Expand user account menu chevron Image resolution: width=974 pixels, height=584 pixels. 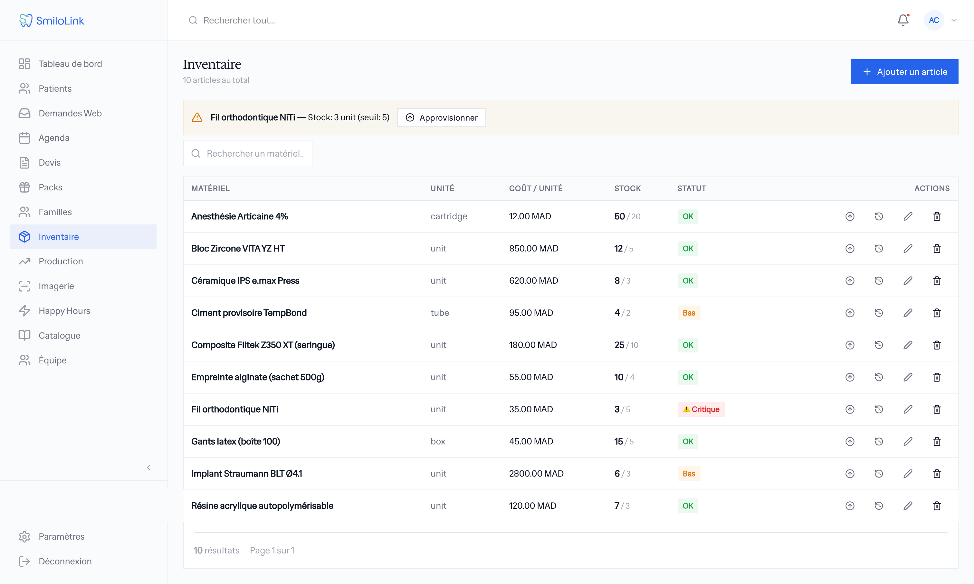click(954, 21)
